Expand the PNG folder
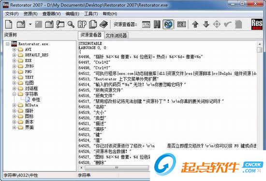266x181 pixels. (x=14, y=72)
